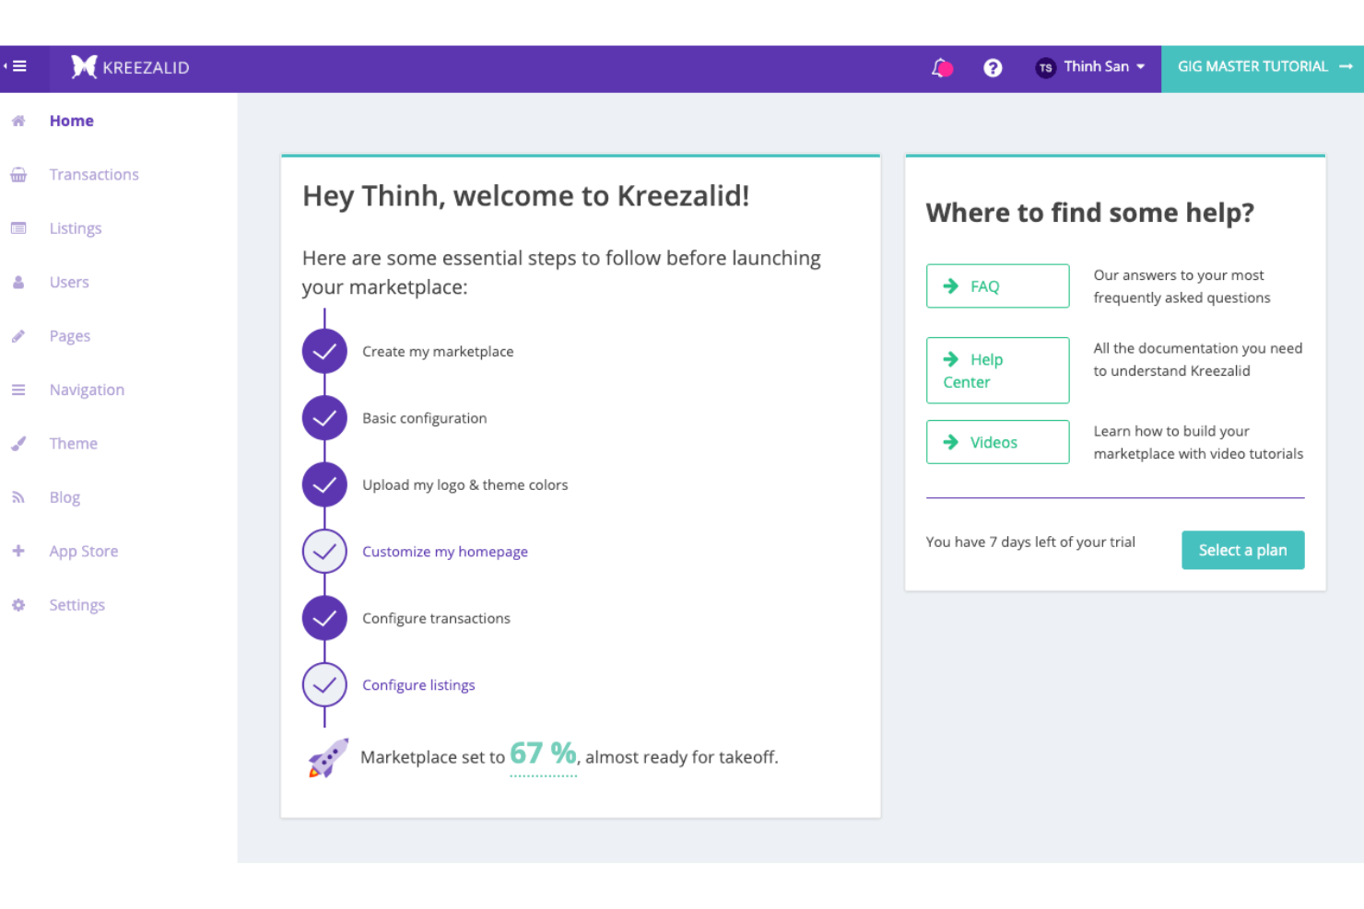Toggle the Configure listings checklist circle
This screenshot has height=909, width=1364.
pos(324,684)
